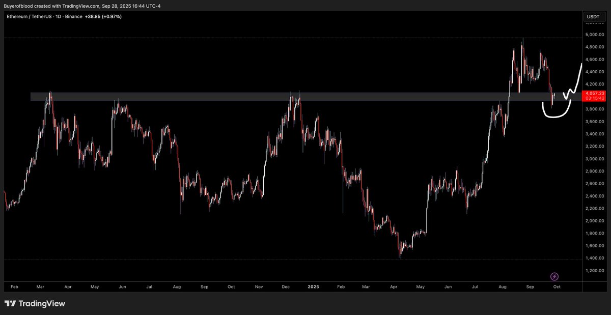Select the Ethereum / TetherUS symbol title
611x315 pixels.
pos(31,17)
